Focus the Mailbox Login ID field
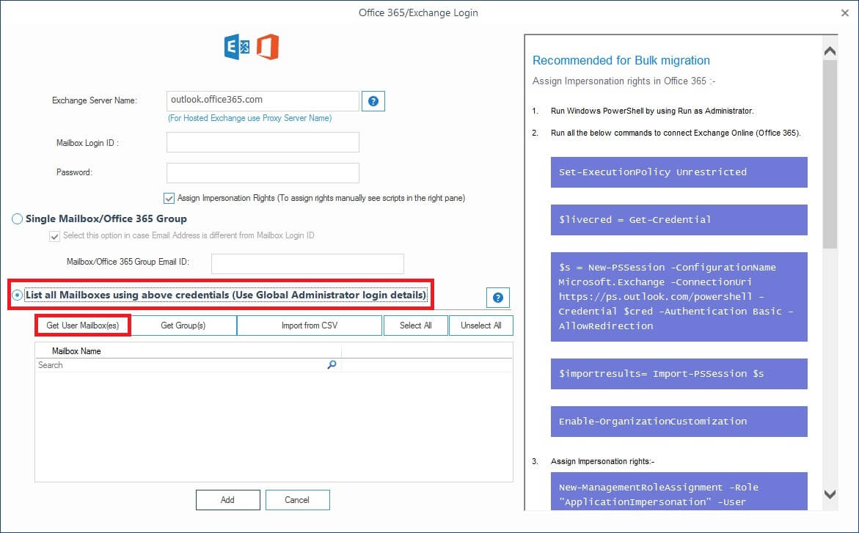The image size is (859, 533). point(263,142)
